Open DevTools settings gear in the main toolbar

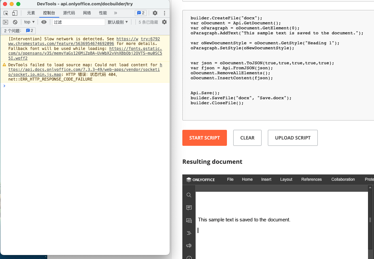point(155,13)
